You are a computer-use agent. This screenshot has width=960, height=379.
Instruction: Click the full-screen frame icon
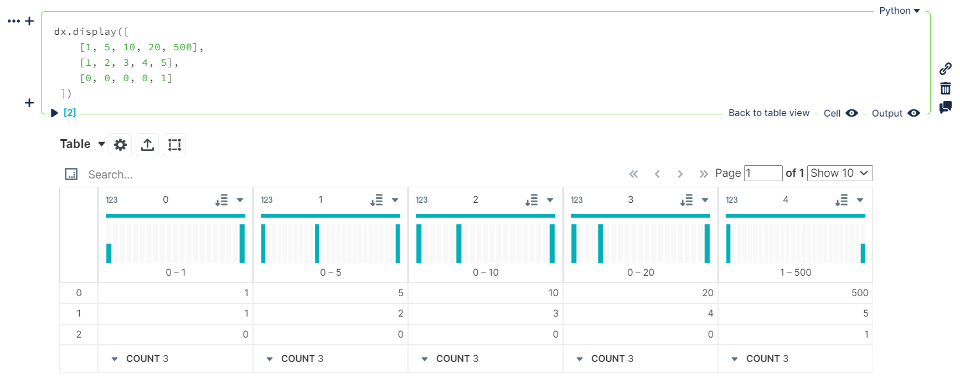tap(174, 145)
